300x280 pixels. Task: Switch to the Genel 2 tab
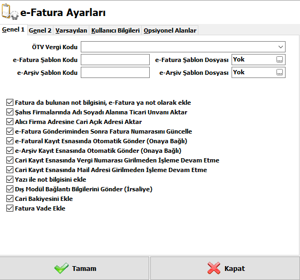[40, 30]
